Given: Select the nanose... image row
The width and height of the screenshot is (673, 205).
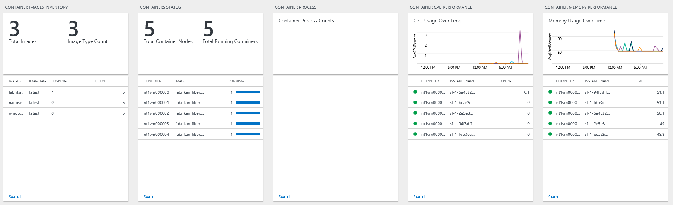Looking at the screenshot, I should click(x=17, y=103).
